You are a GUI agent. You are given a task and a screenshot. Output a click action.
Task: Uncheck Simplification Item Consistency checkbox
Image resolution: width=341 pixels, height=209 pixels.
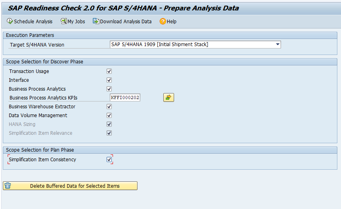click(x=109, y=160)
